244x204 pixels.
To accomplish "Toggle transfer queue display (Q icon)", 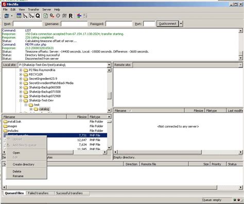I will pos(38,16).
